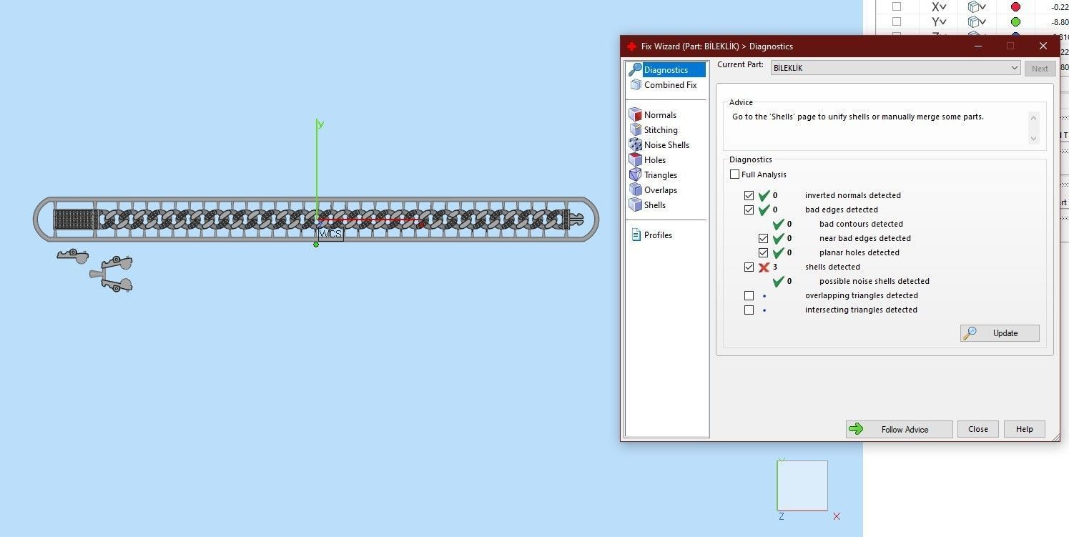Viewport: 1069px width, 537px height.
Task: Click the Triangles wireframe cube icon
Action: 635,174
